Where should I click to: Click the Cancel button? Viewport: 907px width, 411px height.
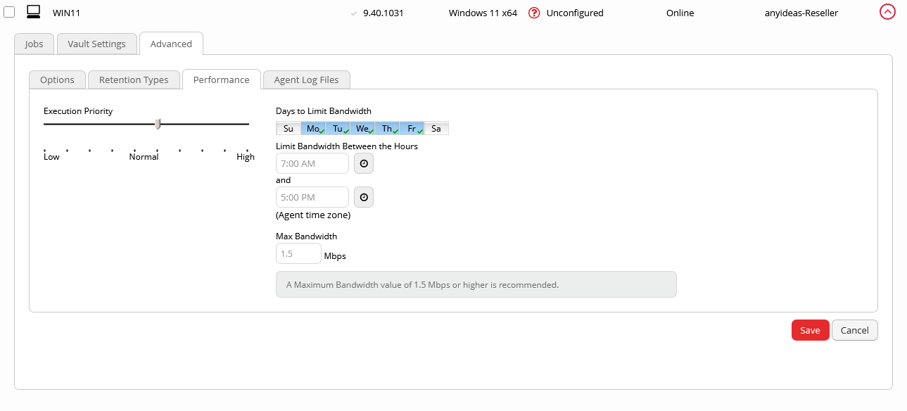click(x=854, y=330)
